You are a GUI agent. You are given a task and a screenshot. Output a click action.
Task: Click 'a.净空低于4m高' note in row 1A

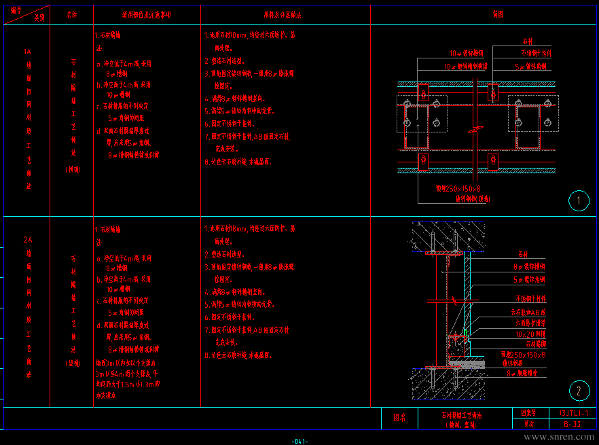click(x=124, y=64)
